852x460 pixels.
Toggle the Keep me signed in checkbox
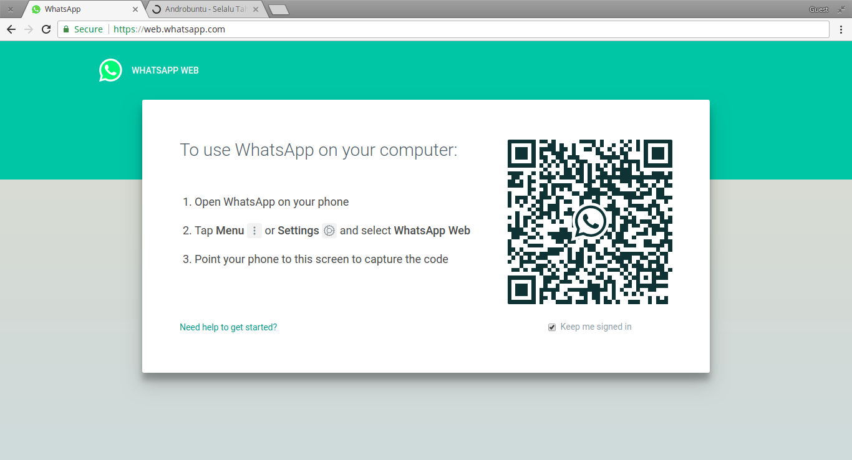pos(551,327)
